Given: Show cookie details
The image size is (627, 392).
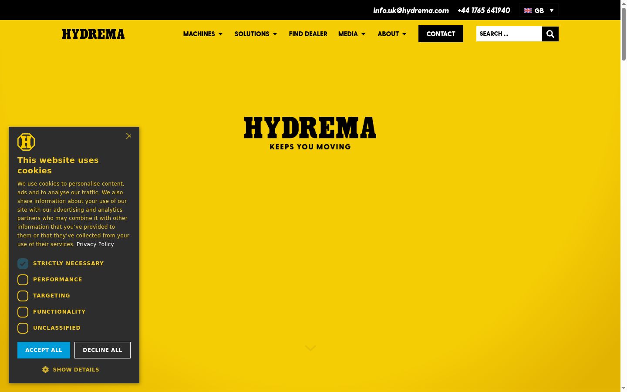Looking at the screenshot, I should click(71, 369).
